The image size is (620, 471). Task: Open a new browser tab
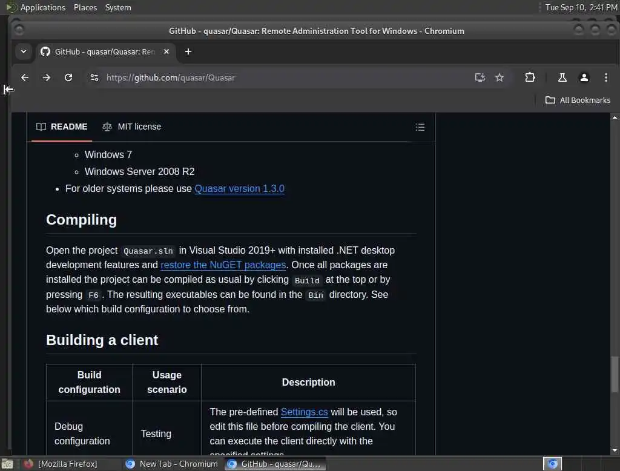click(188, 51)
